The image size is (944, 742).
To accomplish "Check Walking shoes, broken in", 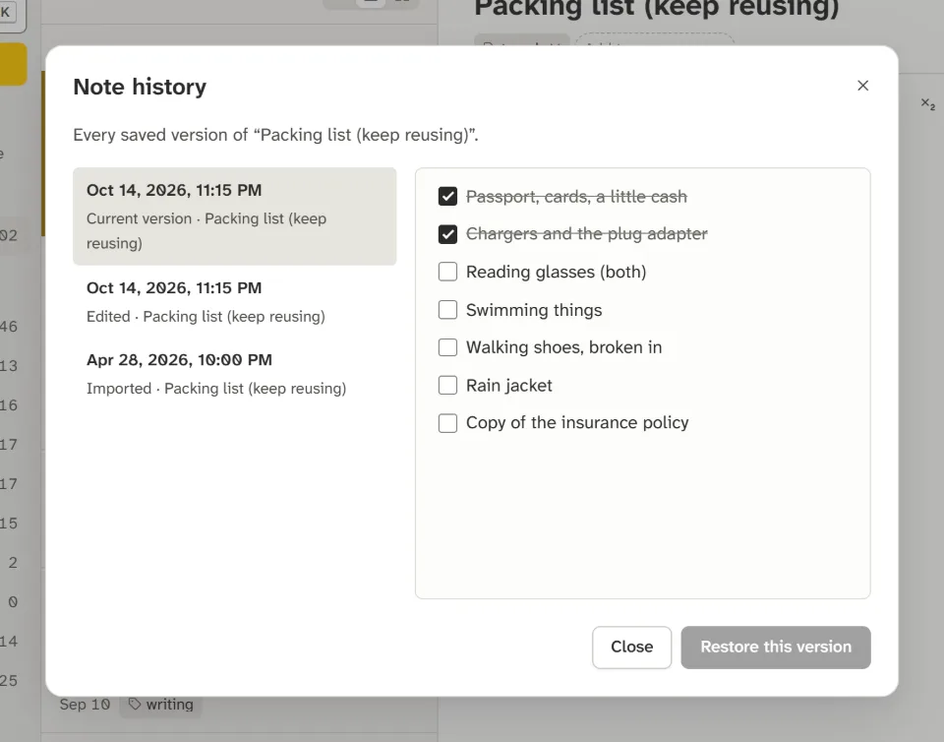I will (447, 347).
